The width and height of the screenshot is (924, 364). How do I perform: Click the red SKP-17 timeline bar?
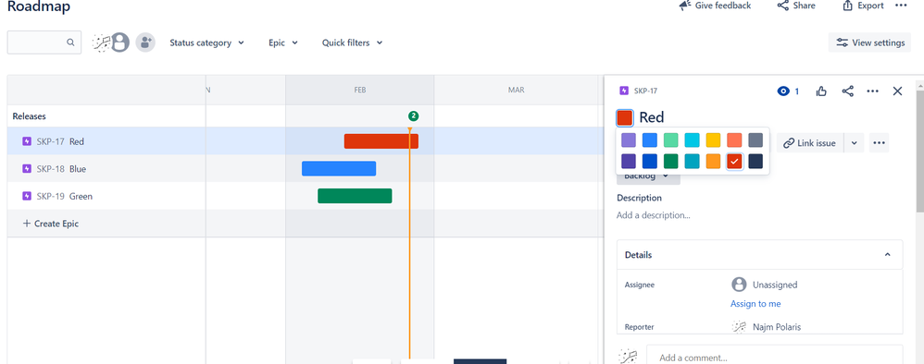tap(381, 141)
